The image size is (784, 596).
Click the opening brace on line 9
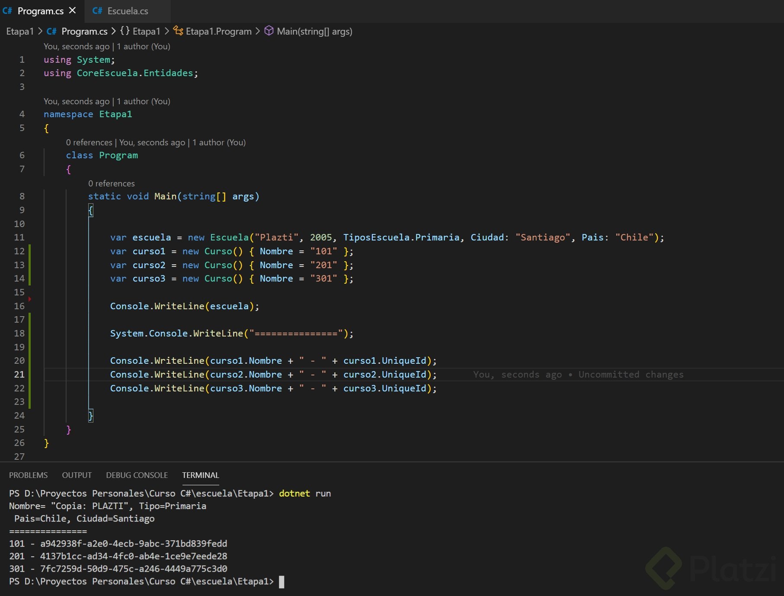(x=91, y=211)
